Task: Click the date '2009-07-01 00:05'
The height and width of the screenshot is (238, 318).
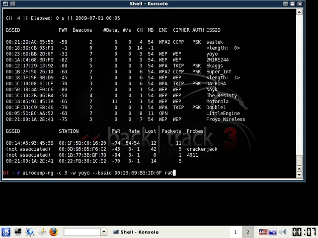Action: (98, 18)
